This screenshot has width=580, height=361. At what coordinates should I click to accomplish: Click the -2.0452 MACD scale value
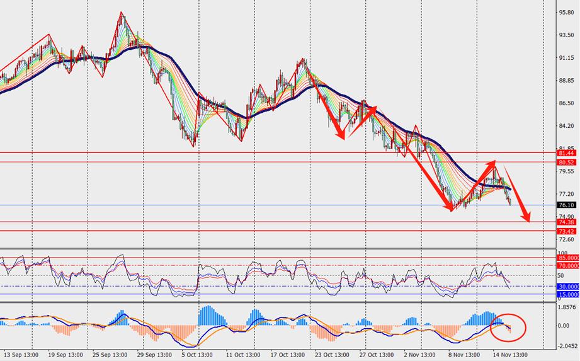pos(568,347)
